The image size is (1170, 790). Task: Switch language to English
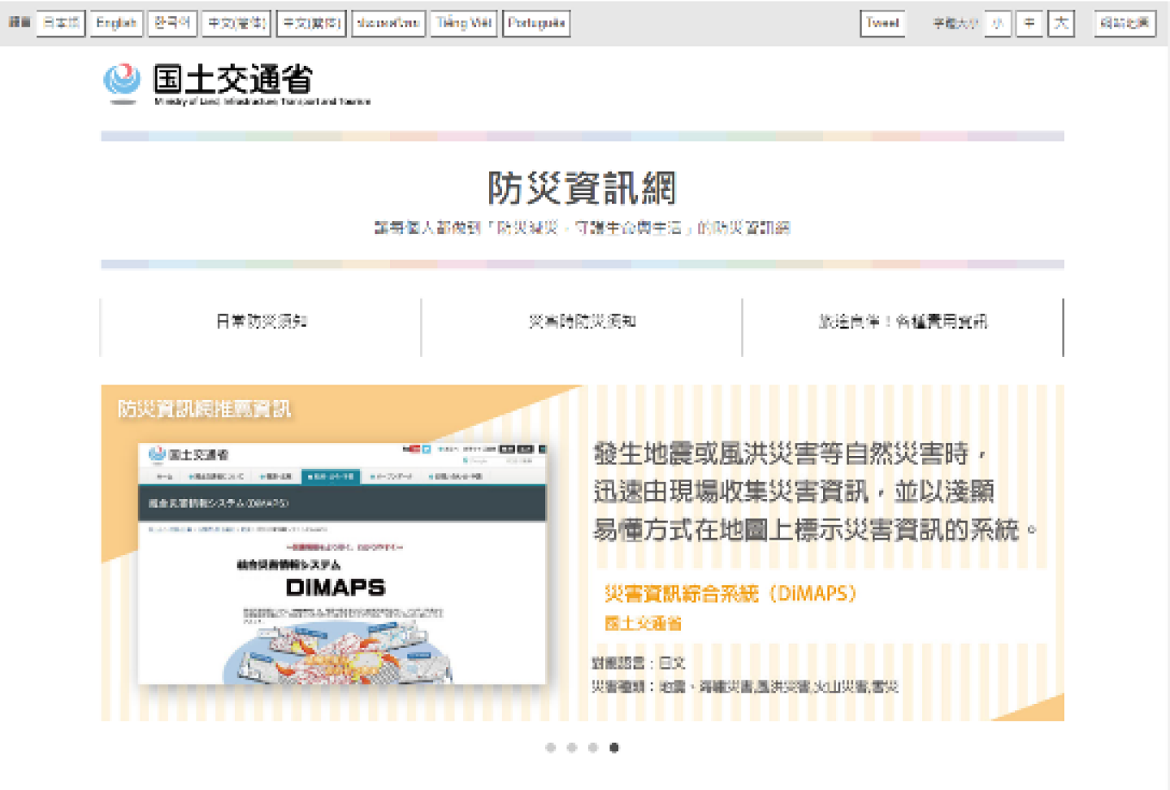pyautogui.click(x=116, y=24)
